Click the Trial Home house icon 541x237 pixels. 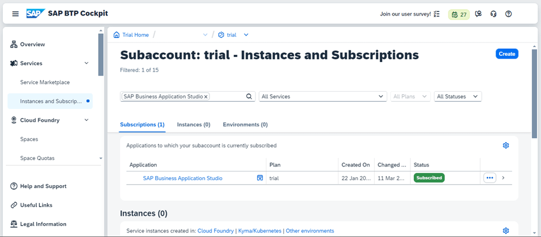coord(117,35)
